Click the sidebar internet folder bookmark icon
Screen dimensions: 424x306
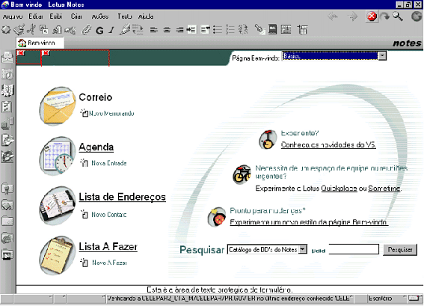coord(7,238)
